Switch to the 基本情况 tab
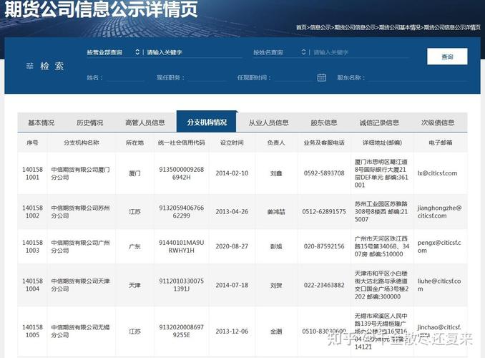485x358 pixels. click(41, 122)
